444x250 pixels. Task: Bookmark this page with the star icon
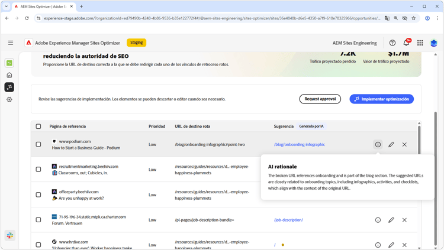414,18
